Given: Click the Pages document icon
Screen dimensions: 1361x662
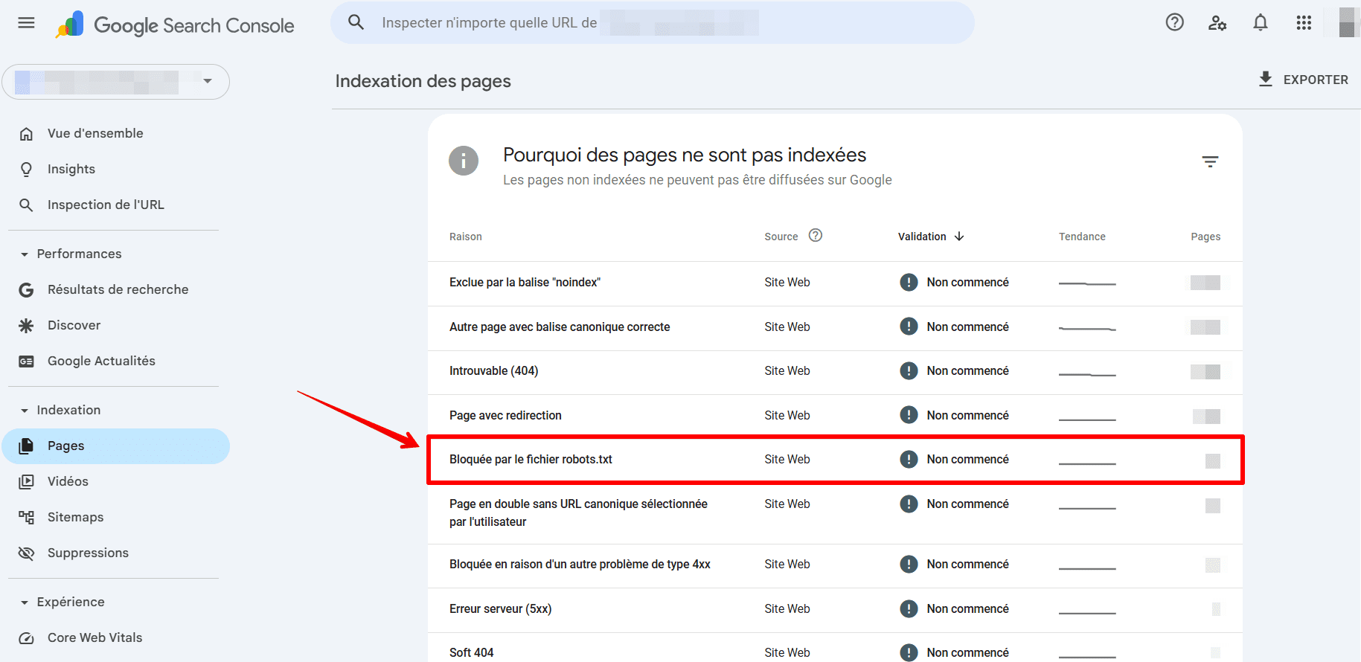Looking at the screenshot, I should [x=26, y=446].
